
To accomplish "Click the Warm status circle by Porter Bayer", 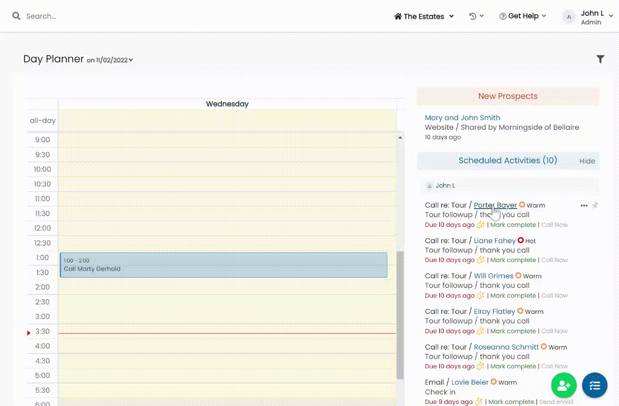I will [x=522, y=205].
